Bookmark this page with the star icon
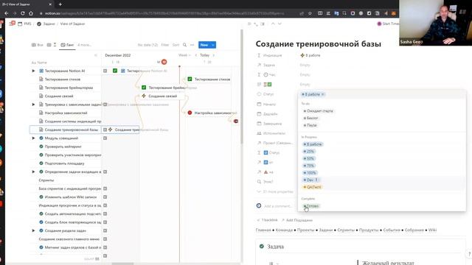The width and height of the screenshot is (472, 265). 310,13
